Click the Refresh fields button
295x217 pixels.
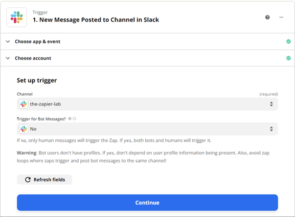(45, 179)
